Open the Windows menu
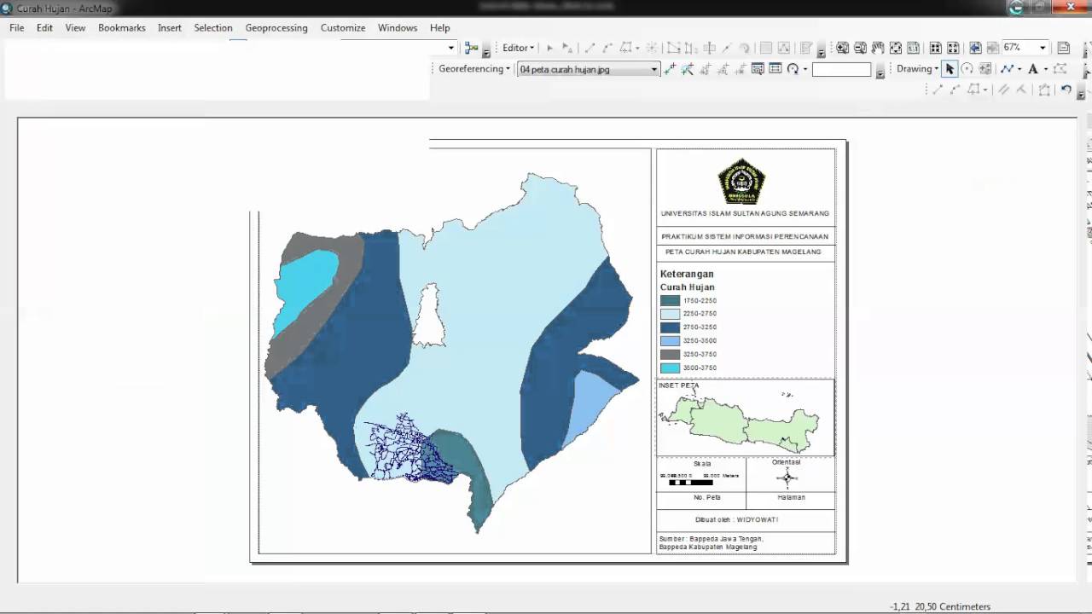The image size is (1092, 614). [398, 27]
